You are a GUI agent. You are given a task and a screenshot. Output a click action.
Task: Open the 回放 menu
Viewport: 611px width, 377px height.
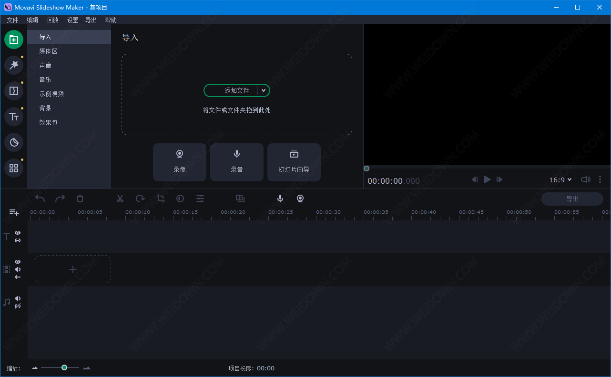[52, 20]
